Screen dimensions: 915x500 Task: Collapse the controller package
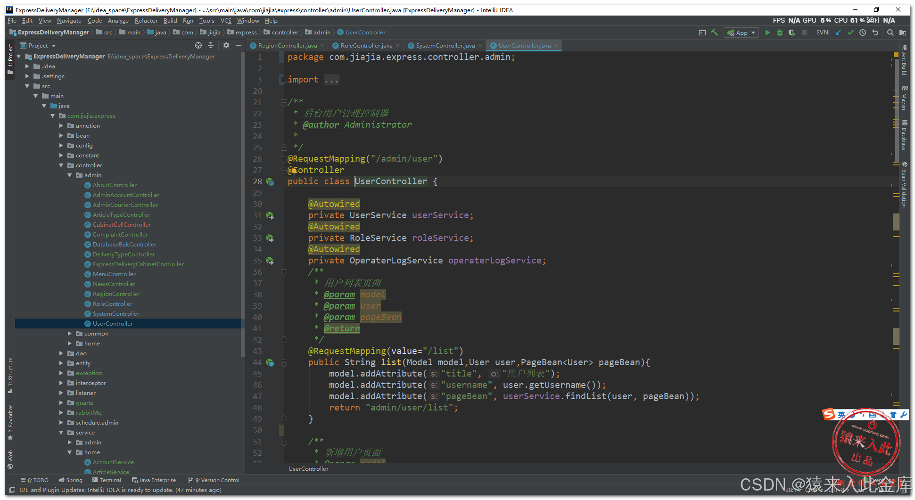point(61,165)
